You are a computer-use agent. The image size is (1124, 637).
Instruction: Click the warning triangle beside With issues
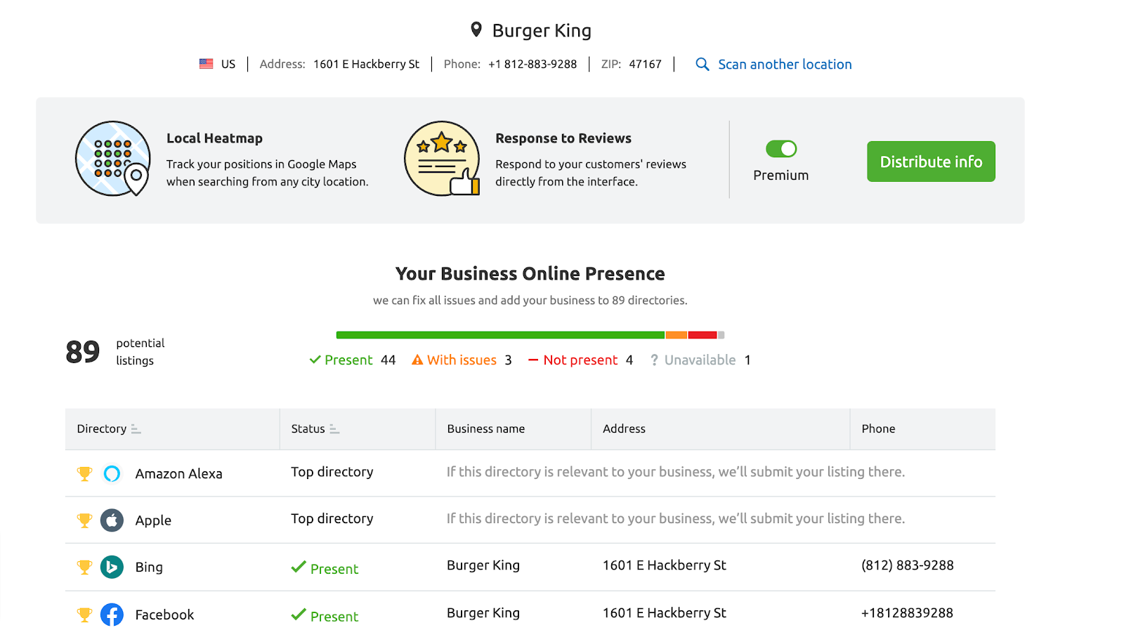pyautogui.click(x=417, y=360)
